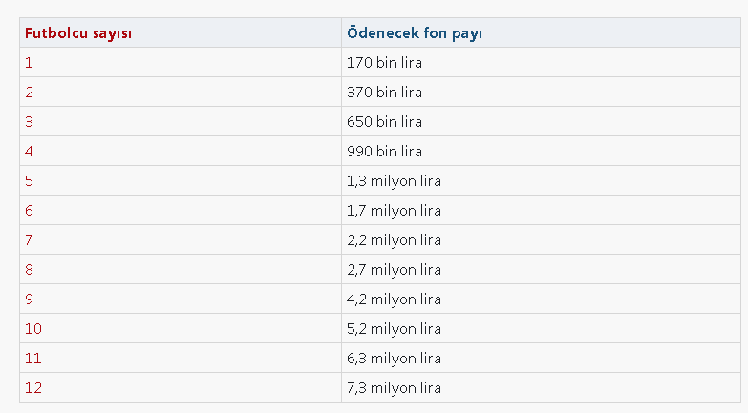Image resolution: width=748 pixels, height=413 pixels.
Task: Select the player count cell '10'
Action: 33,329
